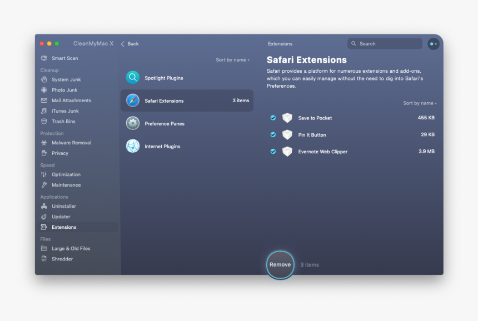The width and height of the screenshot is (478, 321).
Task: Click the Privacy hand icon
Action: (x=44, y=153)
